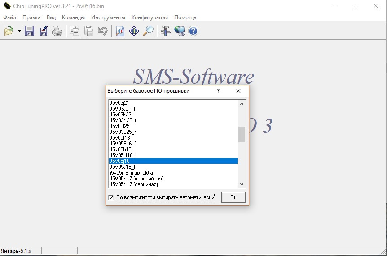The width and height of the screenshot is (387, 256).
Task: Select J5V05H16_f in the list
Action: point(173,155)
